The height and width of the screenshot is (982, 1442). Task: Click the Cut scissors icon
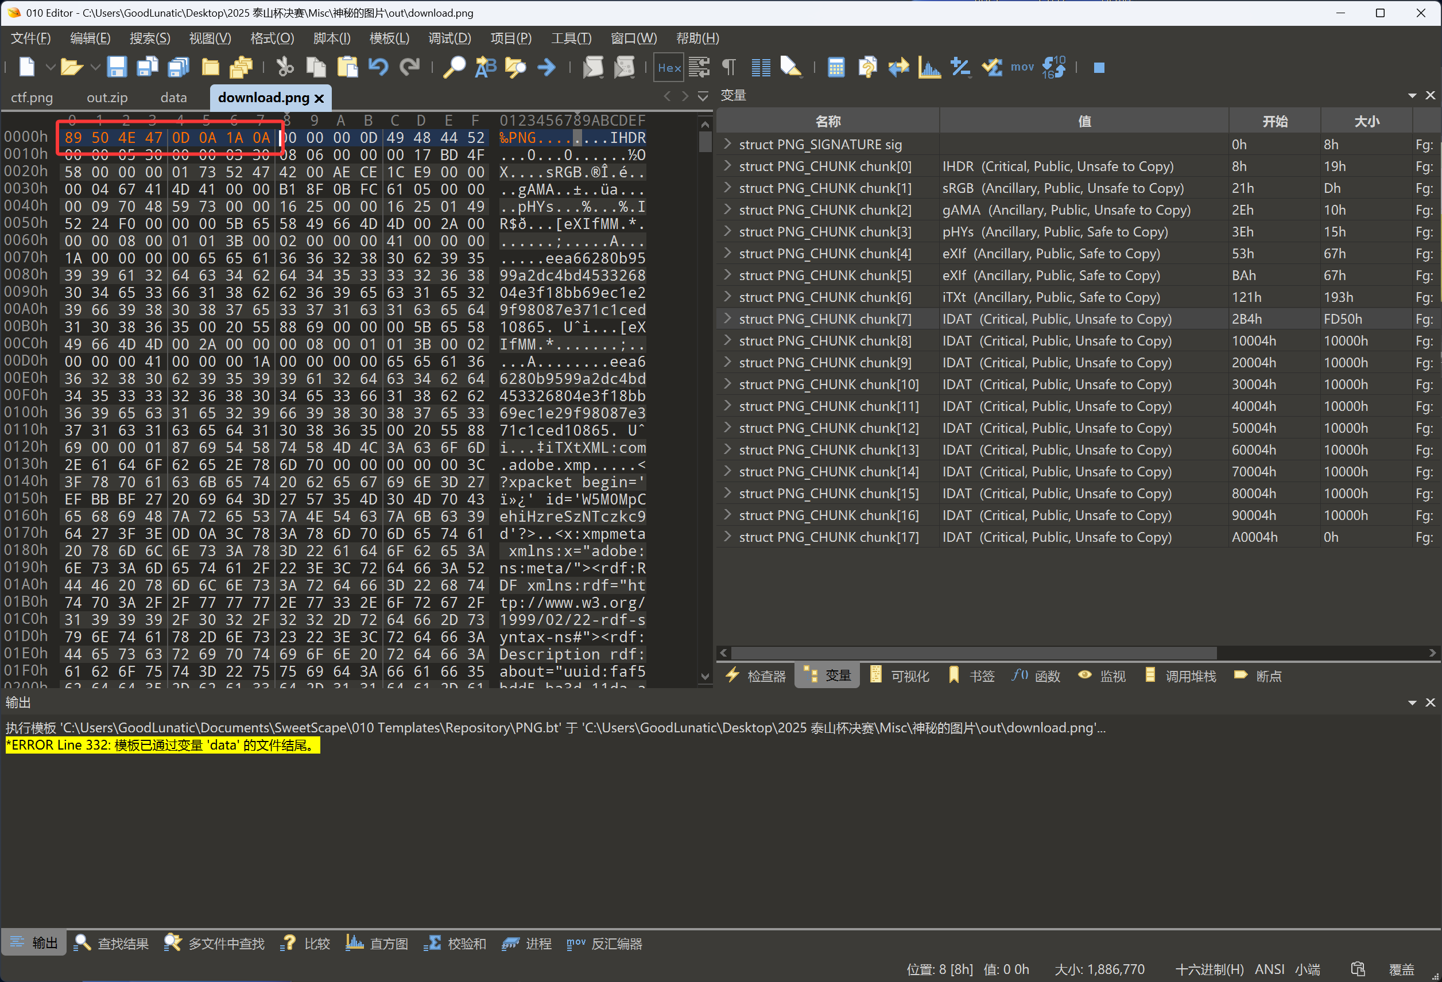pyautogui.click(x=285, y=67)
